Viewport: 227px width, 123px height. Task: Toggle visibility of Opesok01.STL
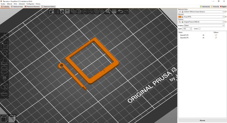pos(203,35)
